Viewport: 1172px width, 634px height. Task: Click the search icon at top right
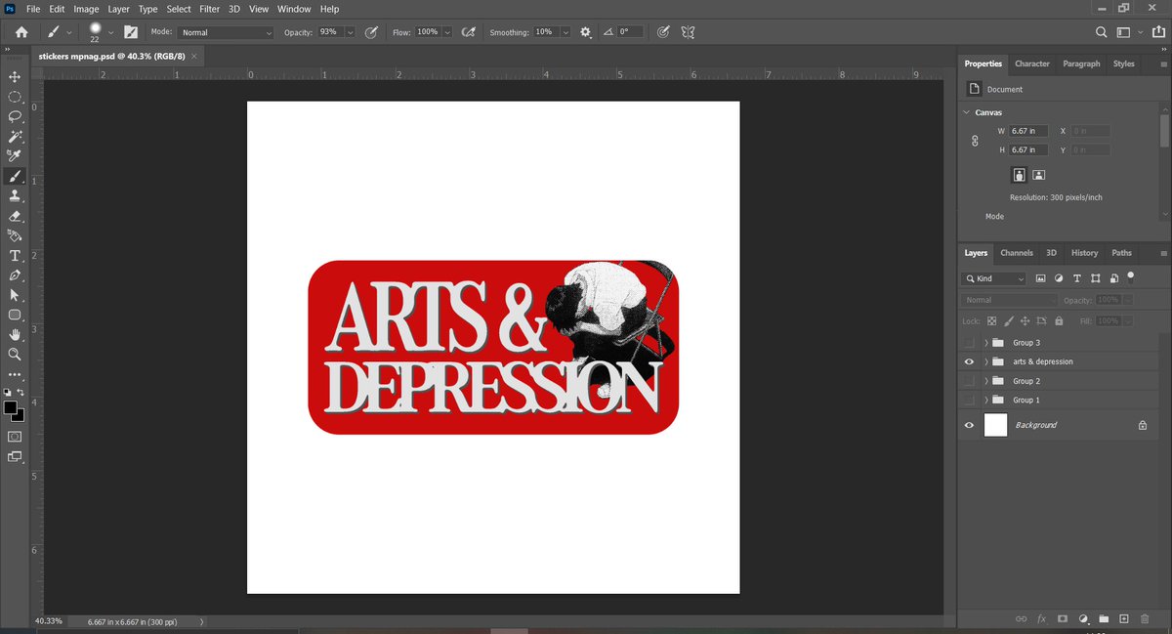(1101, 32)
